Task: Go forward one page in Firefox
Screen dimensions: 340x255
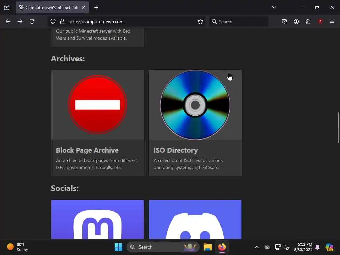Action: [x=20, y=21]
